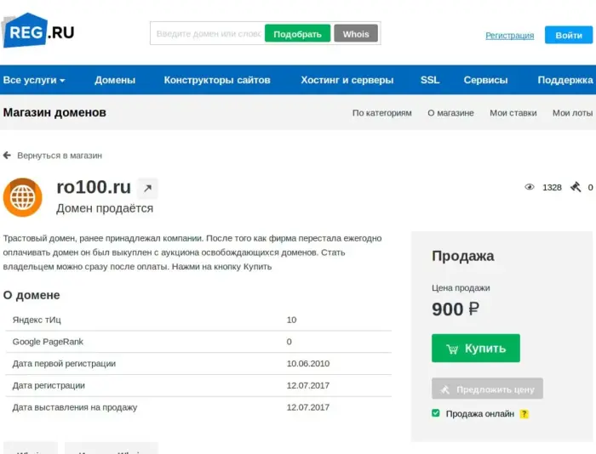Screen dimensions: 596x454
Task: Open the По категориям tab
Action: 381,113
